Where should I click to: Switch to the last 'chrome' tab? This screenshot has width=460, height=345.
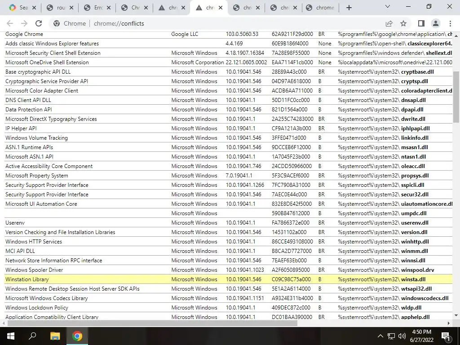[320, 8]
